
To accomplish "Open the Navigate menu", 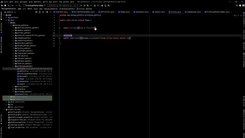I will (24, 2).
